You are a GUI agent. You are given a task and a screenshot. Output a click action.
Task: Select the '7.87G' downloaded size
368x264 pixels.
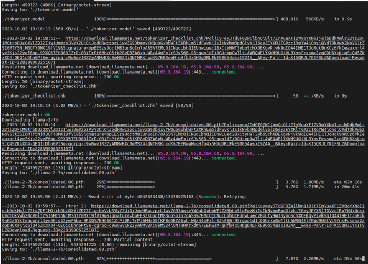pyautogui.click(x=292, y=259)
